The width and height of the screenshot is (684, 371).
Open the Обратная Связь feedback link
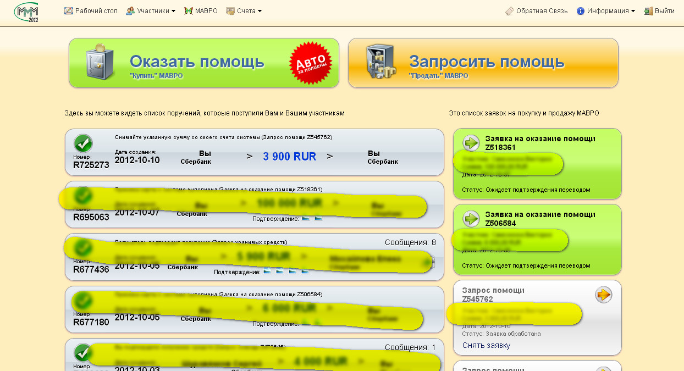[x=542, y=11]
